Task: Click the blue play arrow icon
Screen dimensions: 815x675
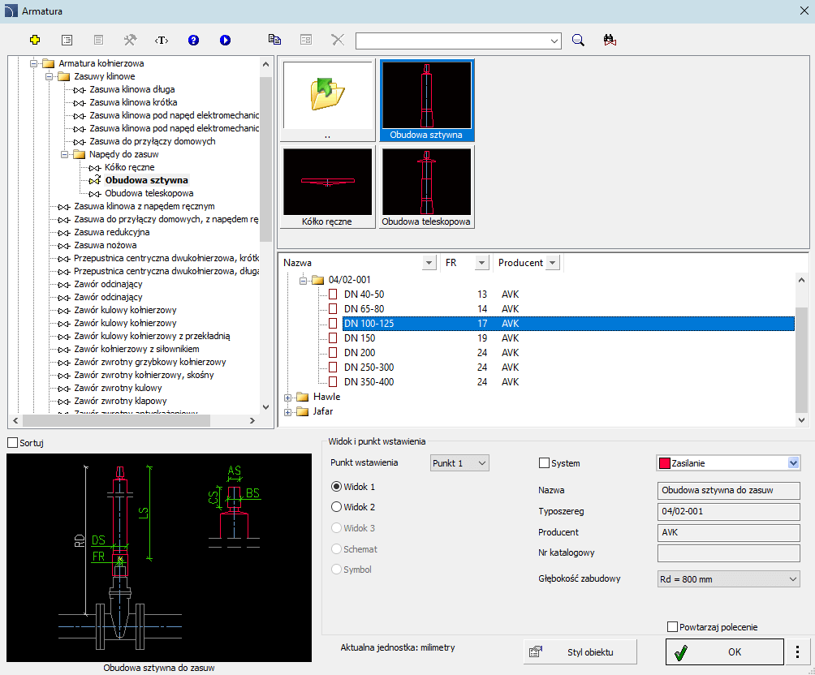Action: pyautogui.click(x=225, y=40)
